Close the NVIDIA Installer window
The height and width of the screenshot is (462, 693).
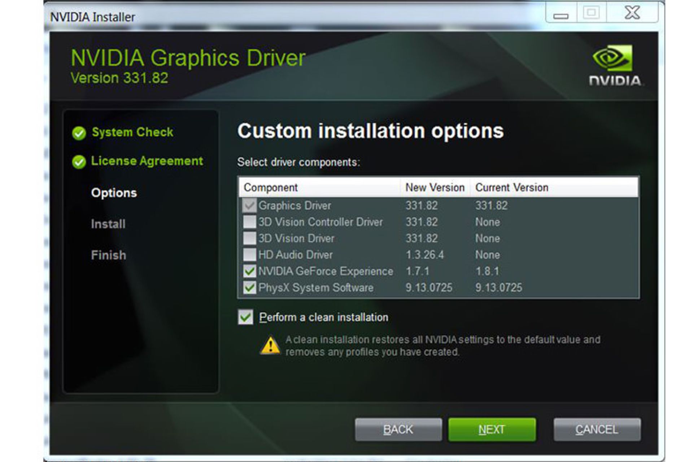click(632, 13)
